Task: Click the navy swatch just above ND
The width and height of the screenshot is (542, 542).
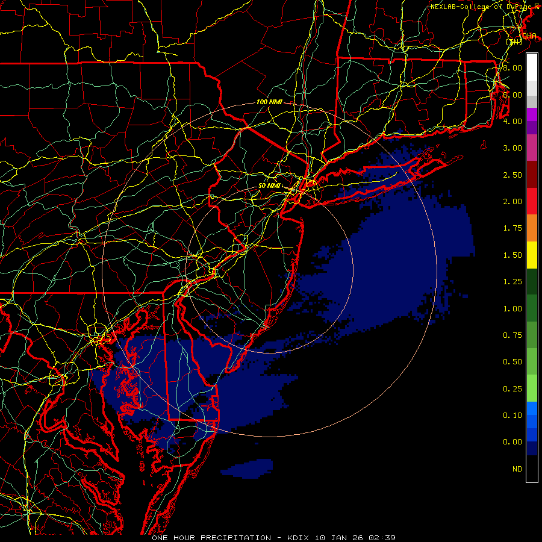Action: (x=532, y=448)
